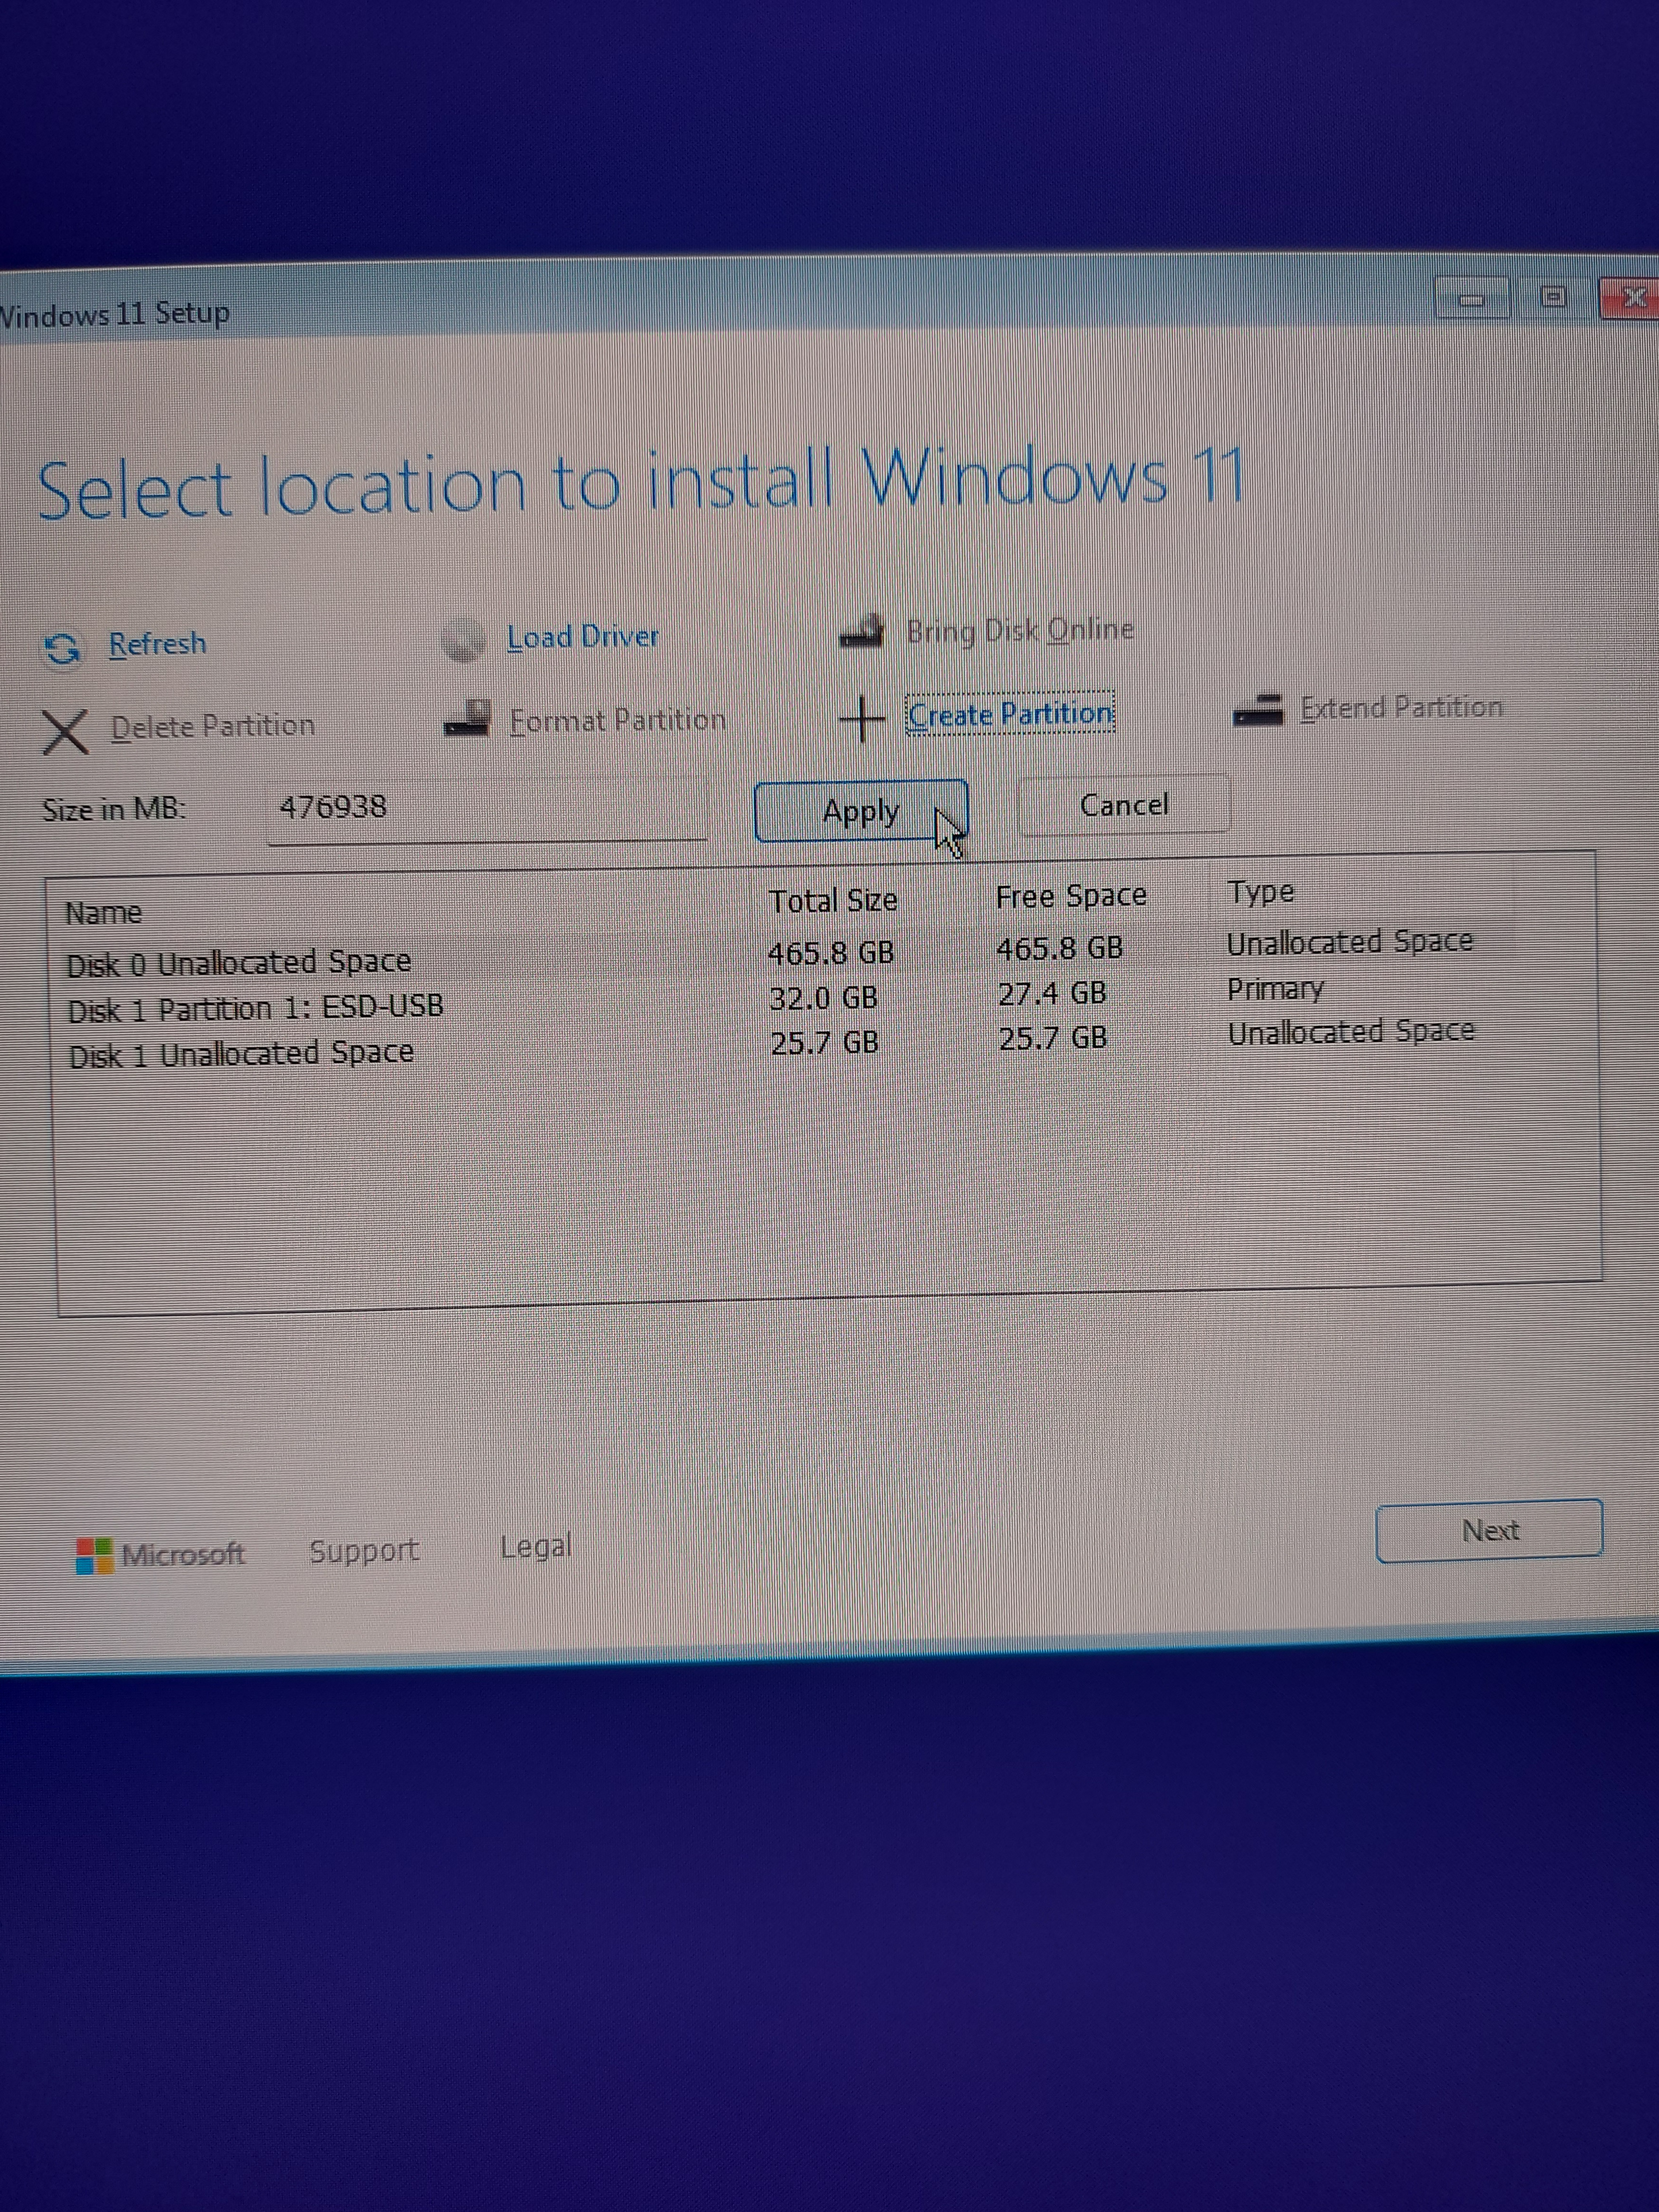Click the Free Space column header

coord(1071,896)
